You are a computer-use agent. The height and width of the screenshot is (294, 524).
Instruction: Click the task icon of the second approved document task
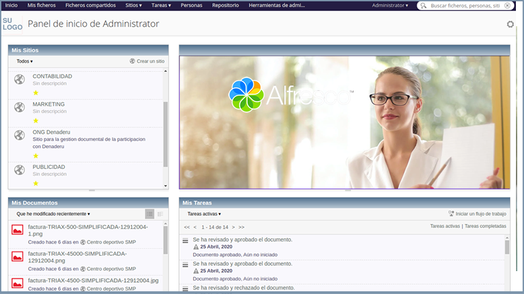(x=185, y=264)
